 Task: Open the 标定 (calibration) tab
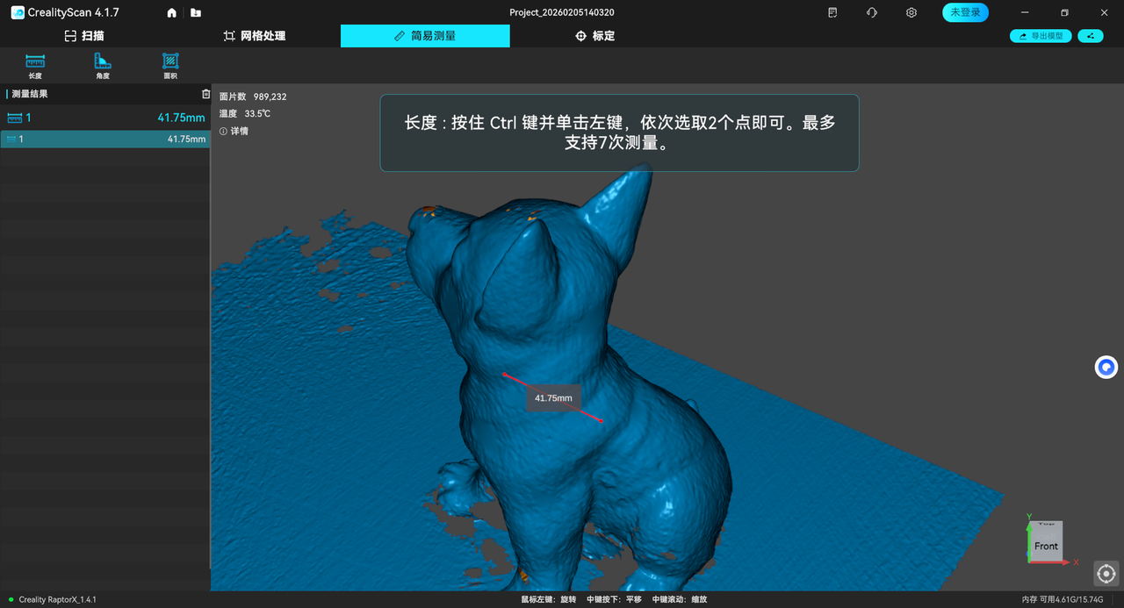point(594,36)
